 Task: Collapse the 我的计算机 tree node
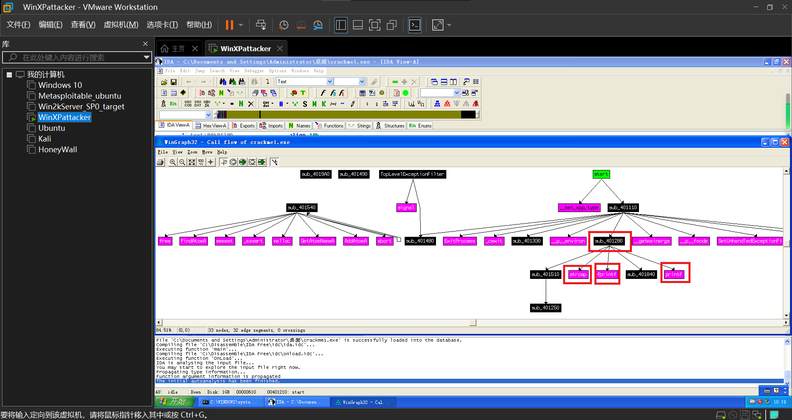(9, 75)
